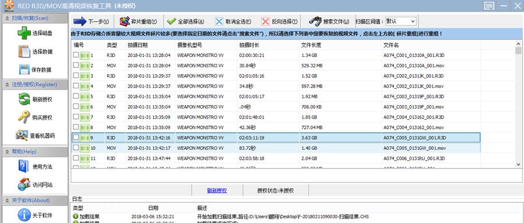Click film strip icon of row 1
The width and height of the screenshot is (524, 223).
click(85, 55)
